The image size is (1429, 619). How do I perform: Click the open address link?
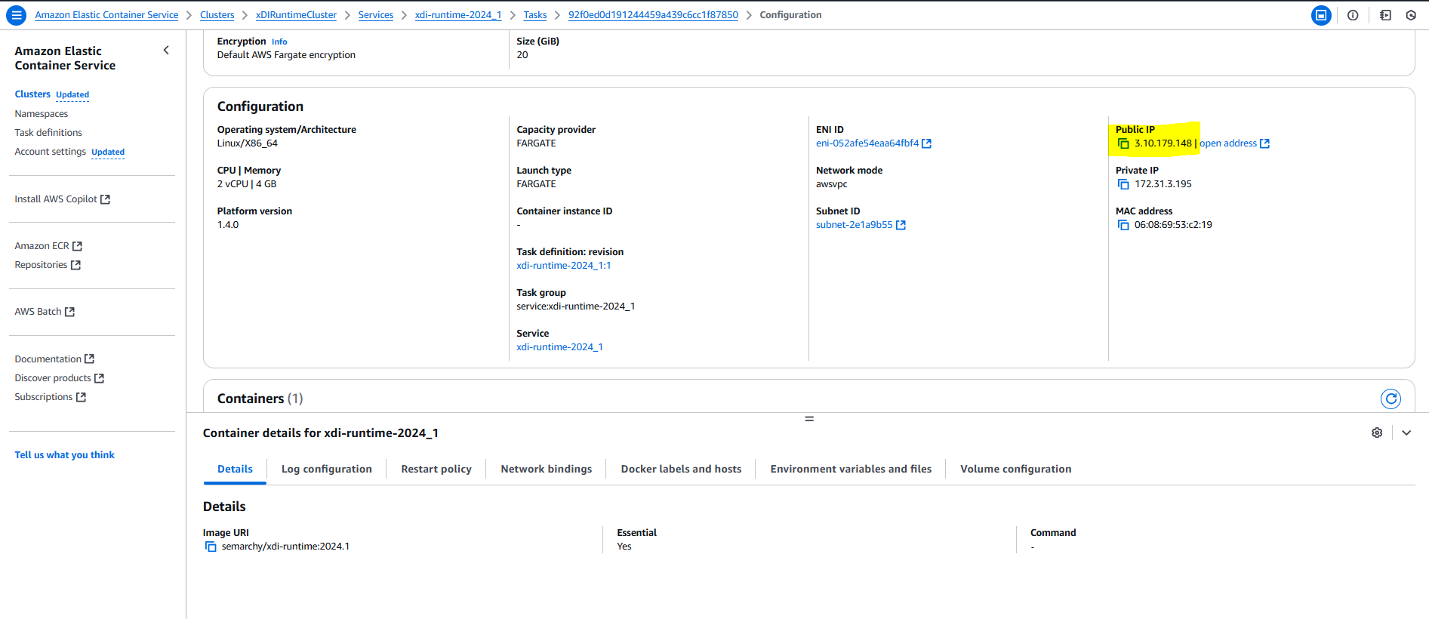point(1234,143)
